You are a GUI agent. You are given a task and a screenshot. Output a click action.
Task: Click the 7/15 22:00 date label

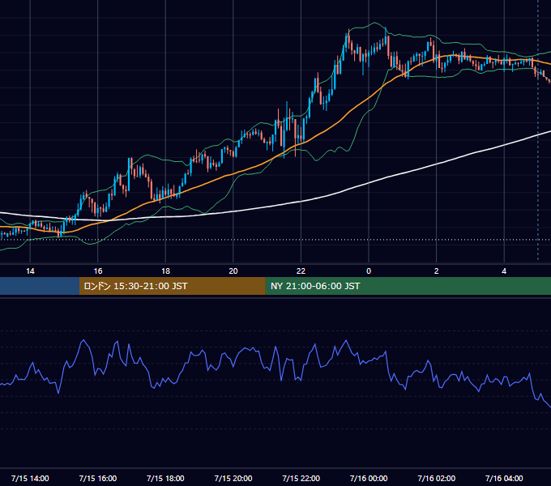coord(301,478)
